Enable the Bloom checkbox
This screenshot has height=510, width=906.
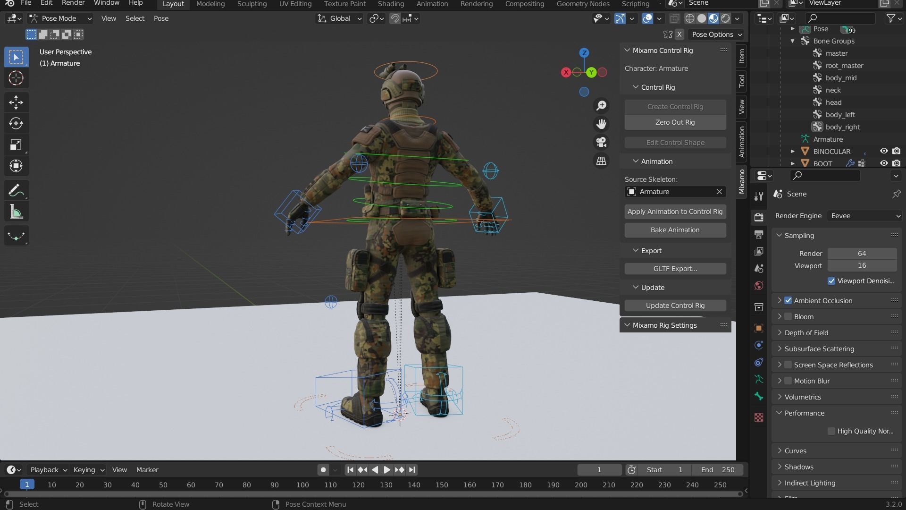click(x=788, y=317)
